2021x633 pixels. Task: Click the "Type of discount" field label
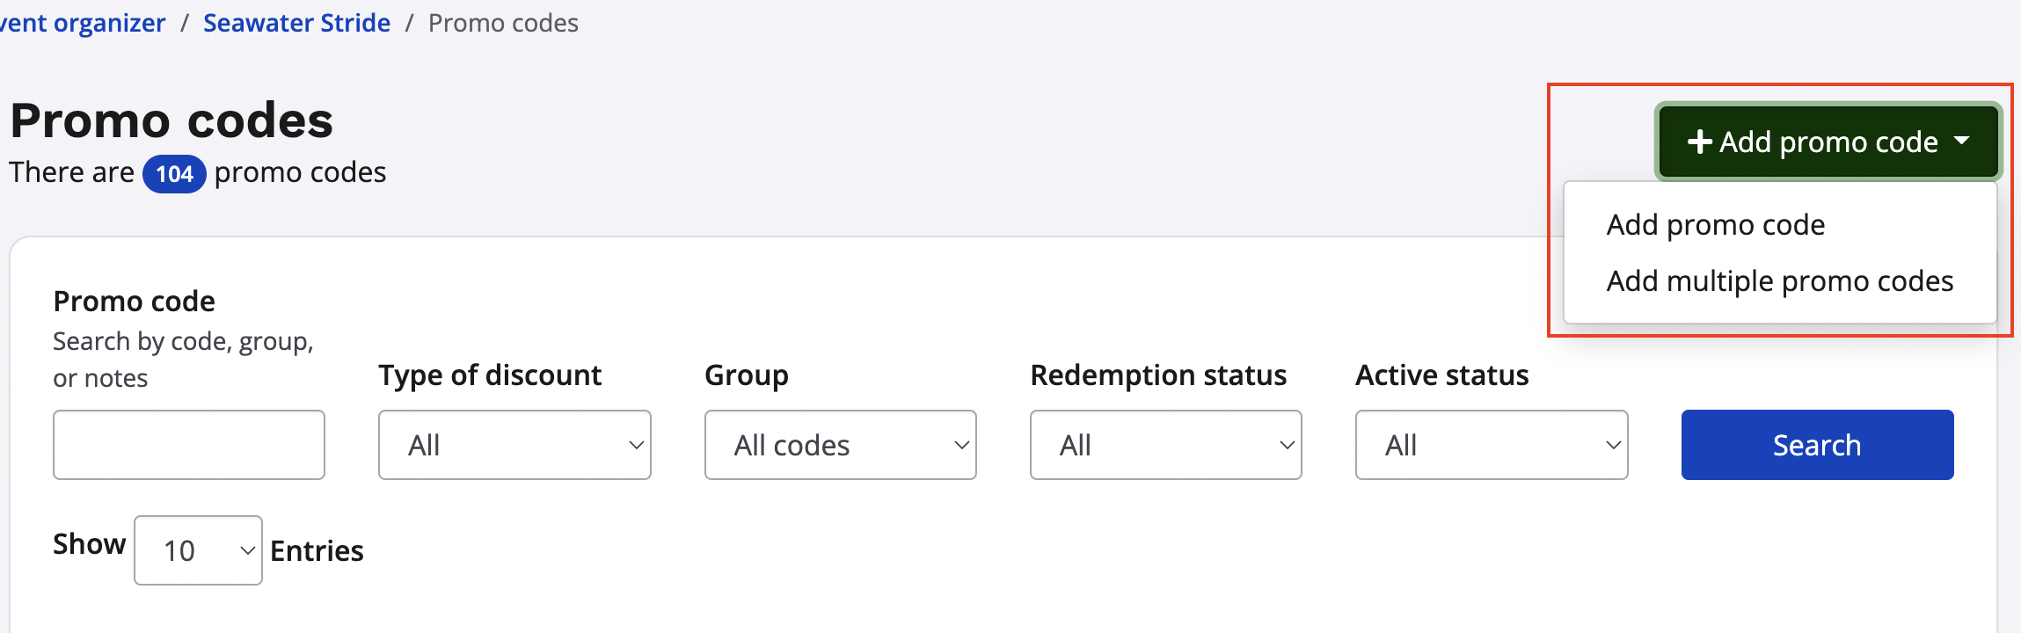490,375
